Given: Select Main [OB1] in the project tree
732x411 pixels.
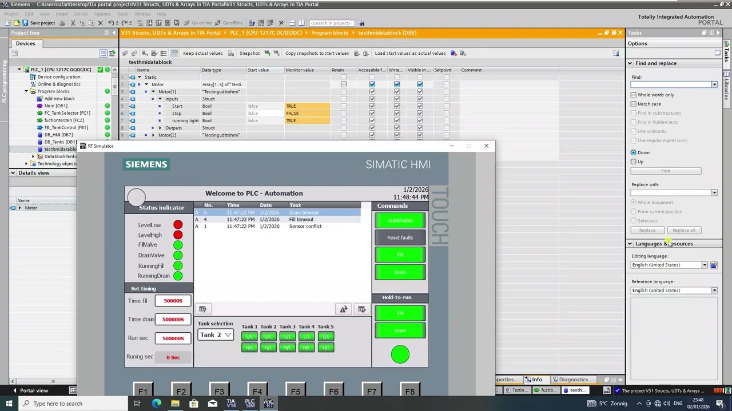Looking at the screenshot, I should 55,106.
